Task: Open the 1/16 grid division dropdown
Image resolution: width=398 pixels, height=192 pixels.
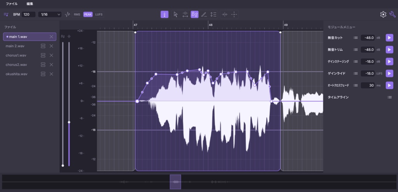Action: [x=50, y=14]
